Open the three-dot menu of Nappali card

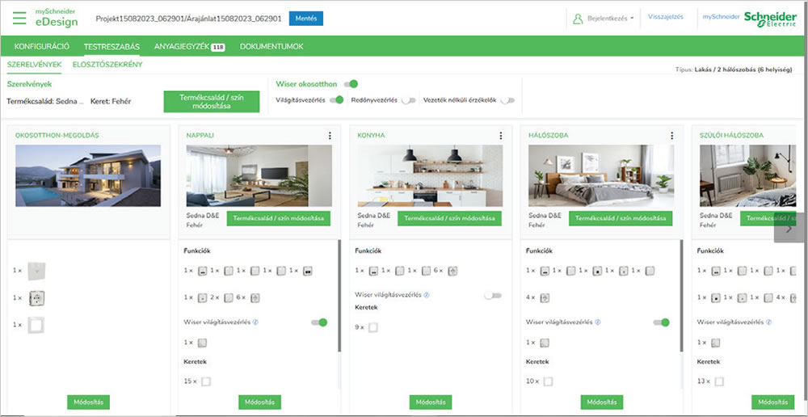pyautogui.click(x=330, y=136)
